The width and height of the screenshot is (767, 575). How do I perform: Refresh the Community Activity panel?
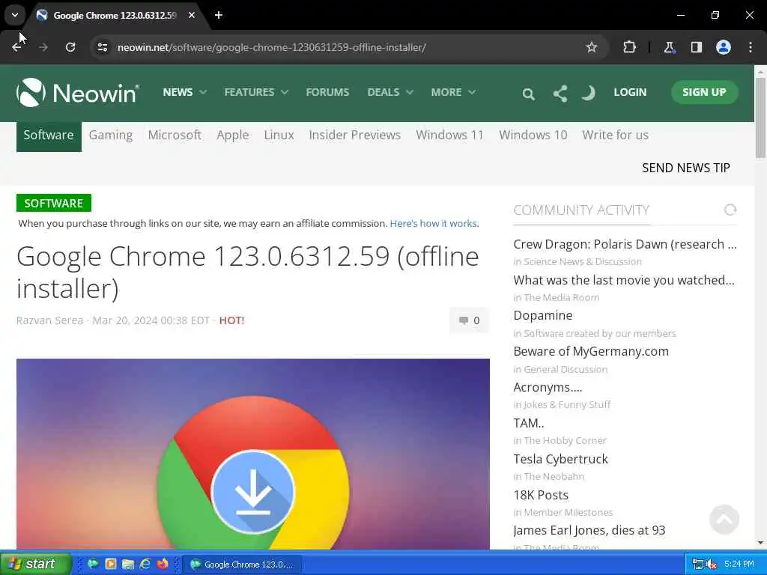click(x=730, y=210)
